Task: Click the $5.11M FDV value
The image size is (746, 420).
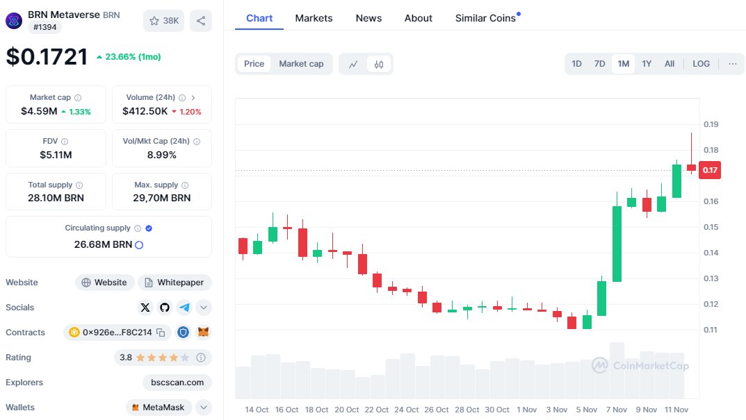Action: pos(56,155)
